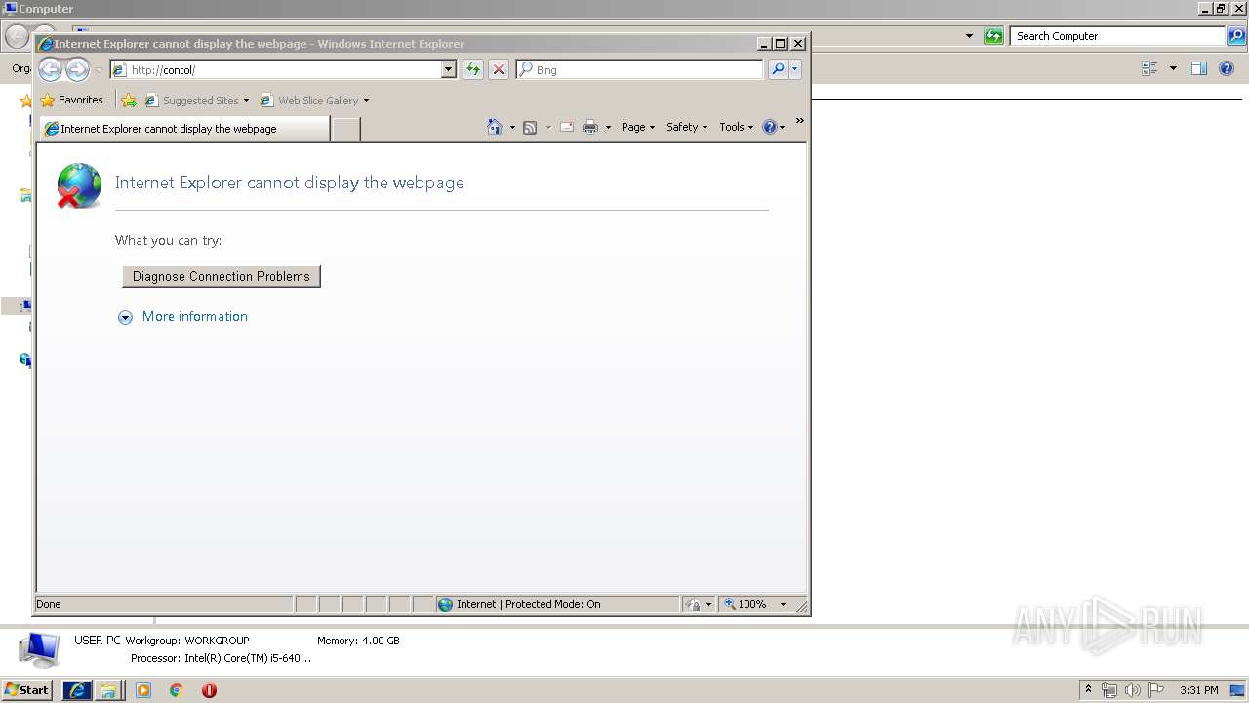
Task: Open Suggested Sites link
Action: [191, 100]
